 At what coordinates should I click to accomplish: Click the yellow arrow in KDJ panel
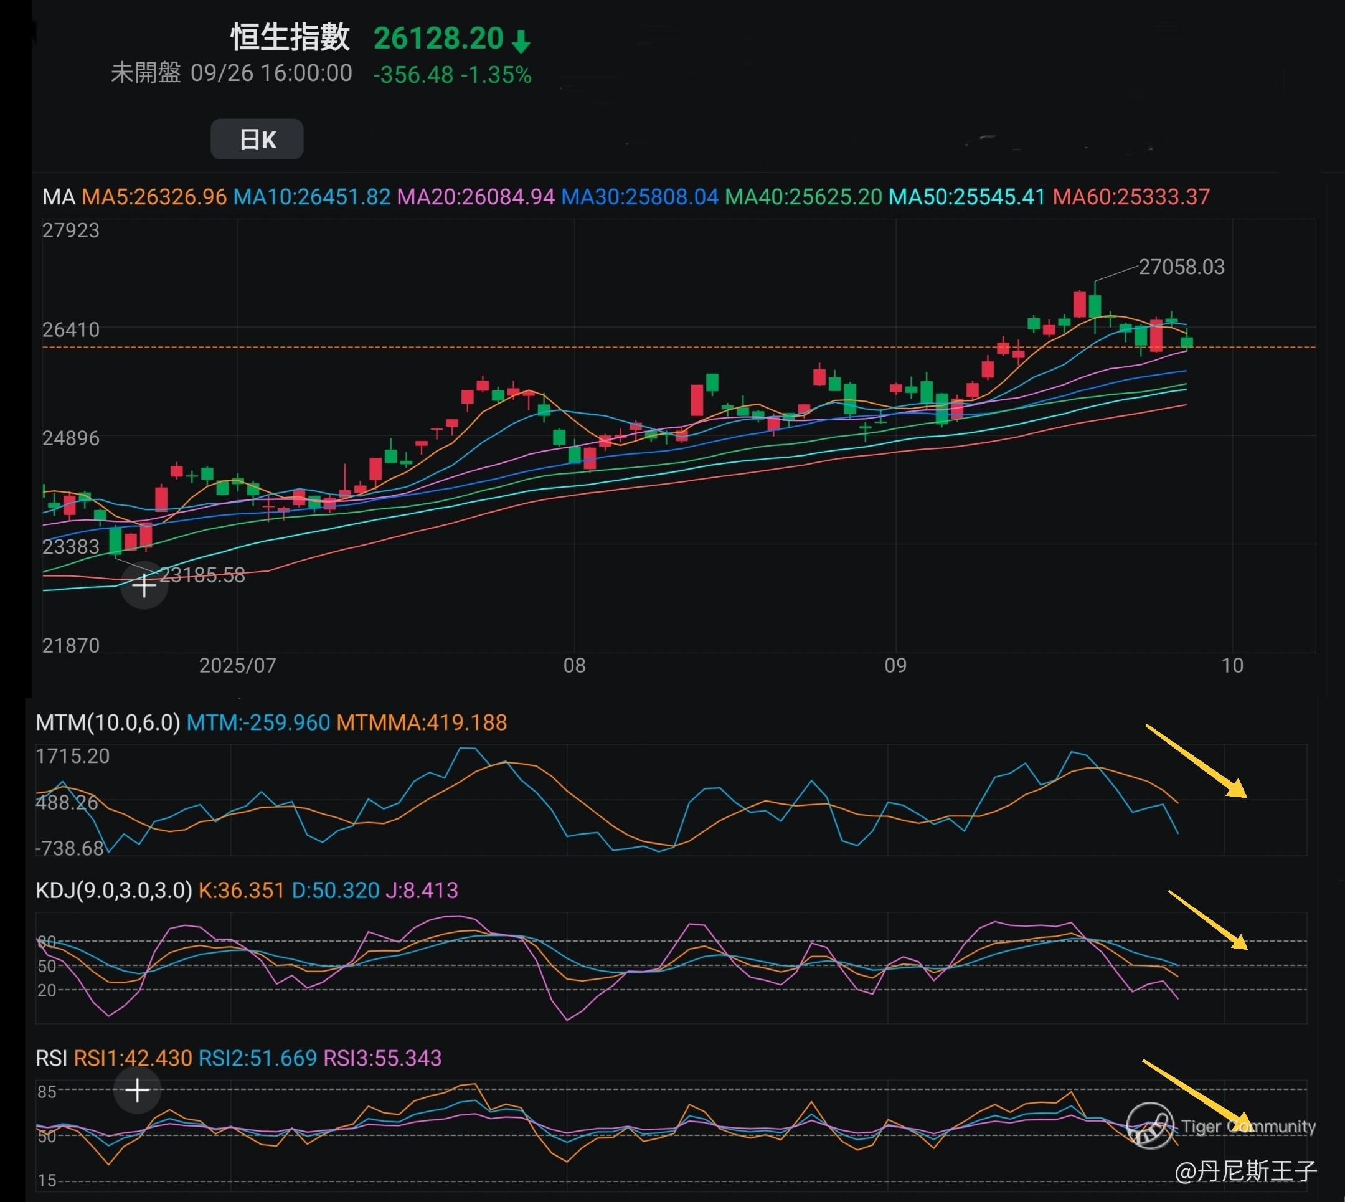pyautogui.click(x=1207, y=919)
